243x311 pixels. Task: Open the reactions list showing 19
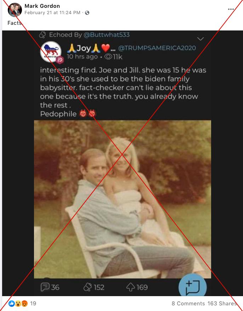point(22,304)
